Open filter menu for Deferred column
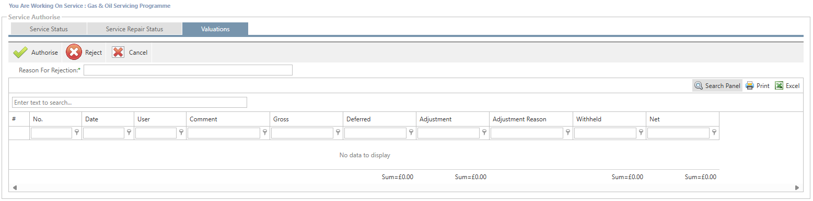Screen dimensions: 813x201 [411, 133]
